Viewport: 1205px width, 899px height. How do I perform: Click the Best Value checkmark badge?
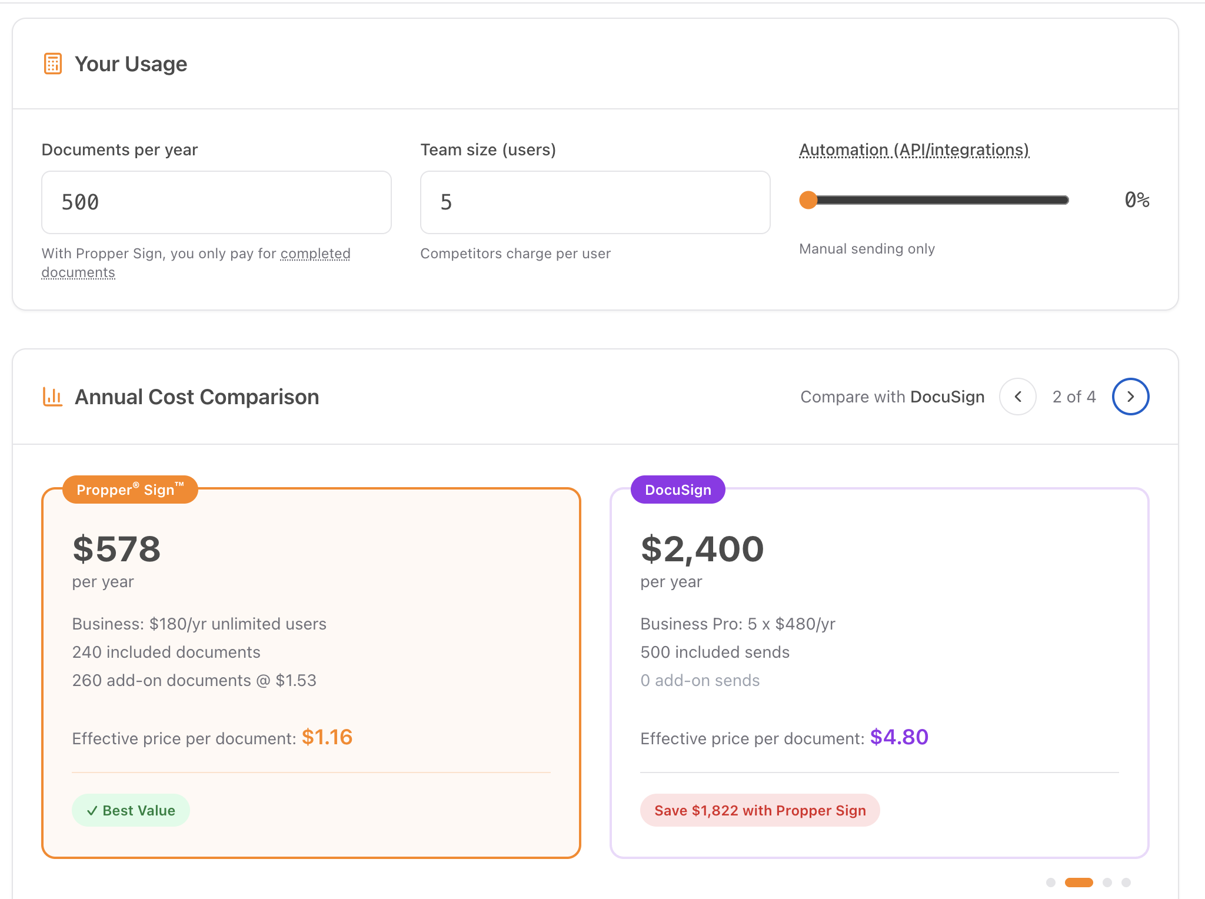(x=131, y=810)
